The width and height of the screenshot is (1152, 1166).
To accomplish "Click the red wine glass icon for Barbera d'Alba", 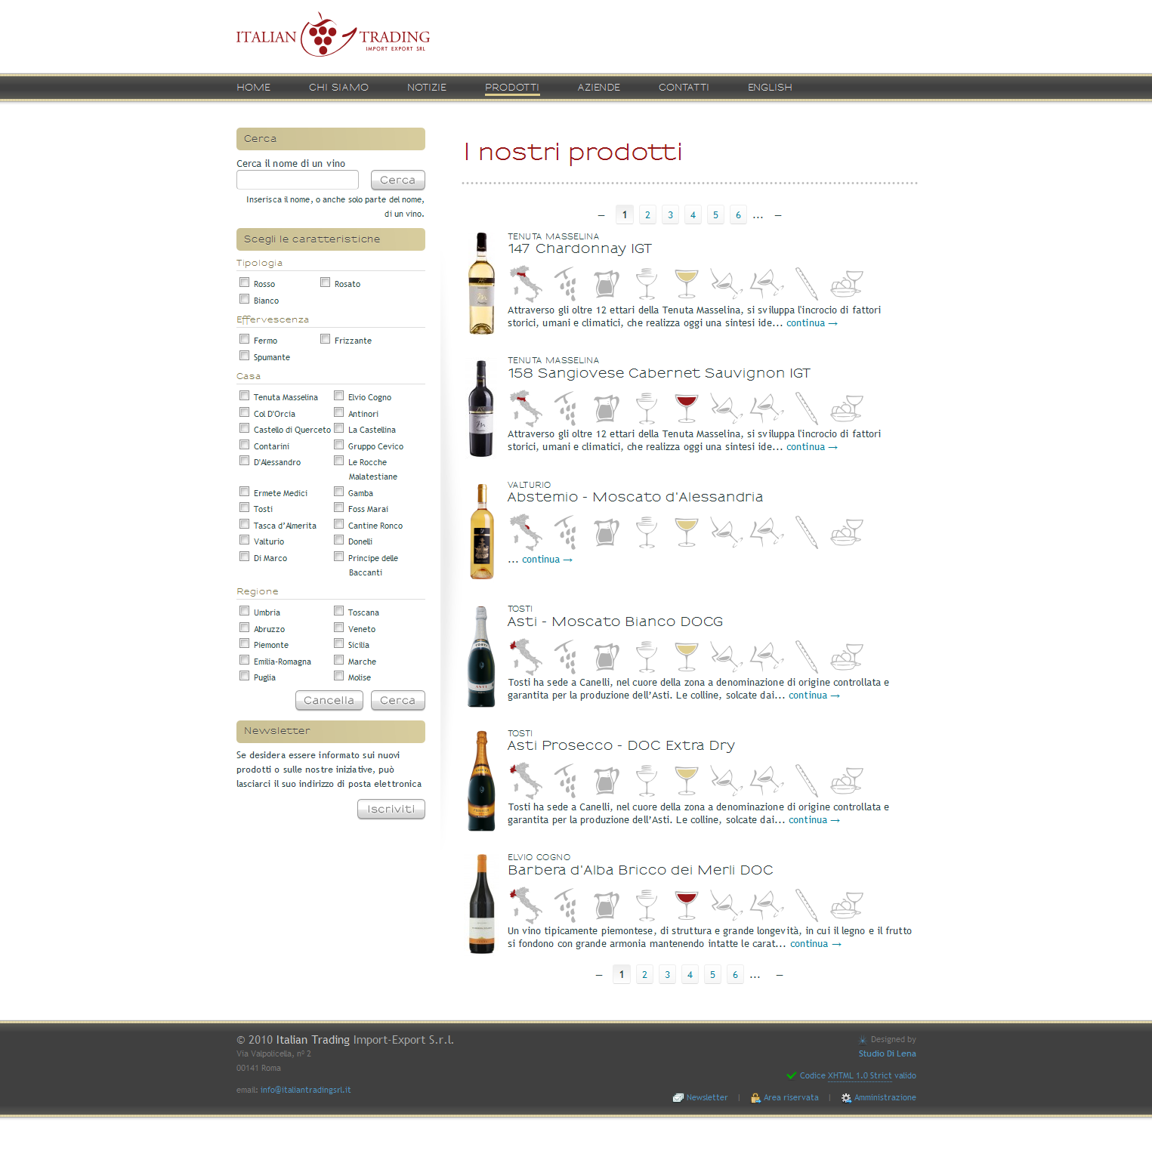I will tap(686, 905).
